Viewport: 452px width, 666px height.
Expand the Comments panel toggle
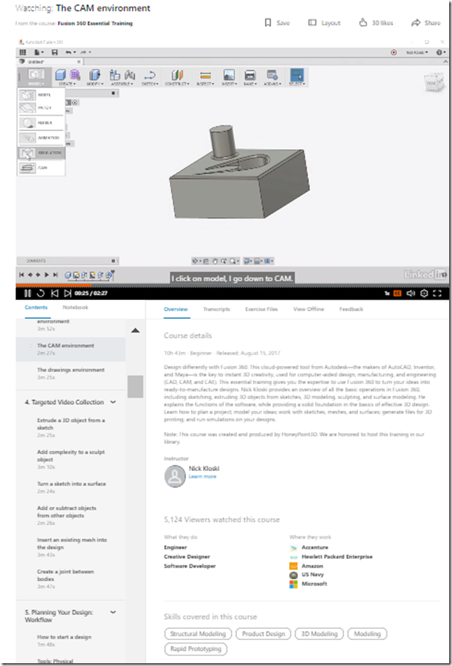click(x=113, y=261)
